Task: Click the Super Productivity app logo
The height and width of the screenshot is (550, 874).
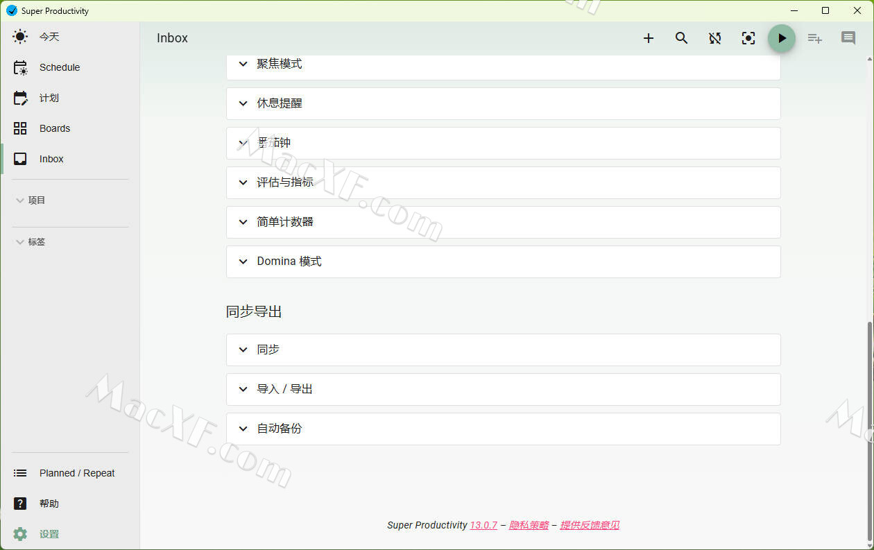Action: tap(11, 10)
